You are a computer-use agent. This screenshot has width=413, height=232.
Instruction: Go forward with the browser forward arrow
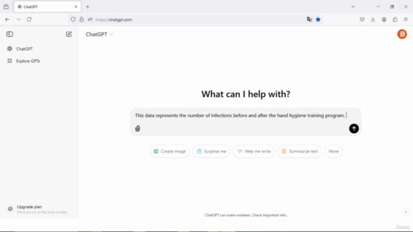(x=18, y=19)
